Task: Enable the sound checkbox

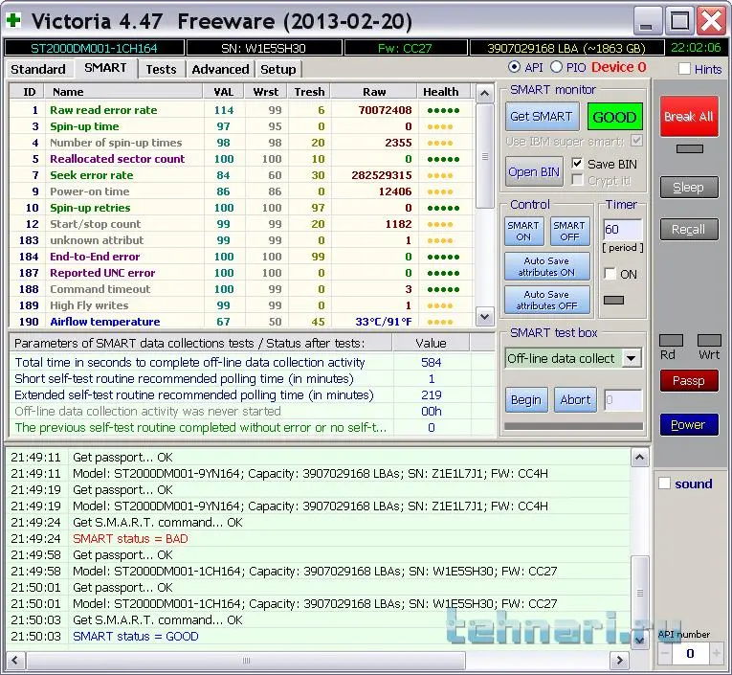Action: coord(664,483)
